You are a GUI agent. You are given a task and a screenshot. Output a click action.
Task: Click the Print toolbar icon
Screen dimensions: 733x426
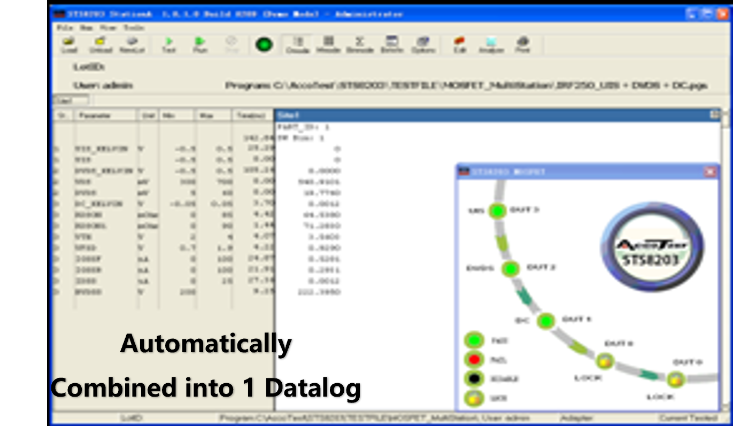523,45
